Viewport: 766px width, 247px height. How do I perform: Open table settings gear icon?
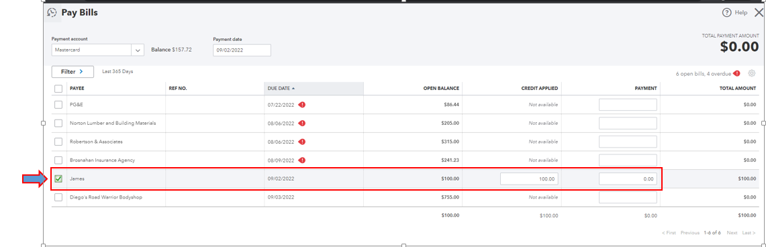[x=752, y=73]
